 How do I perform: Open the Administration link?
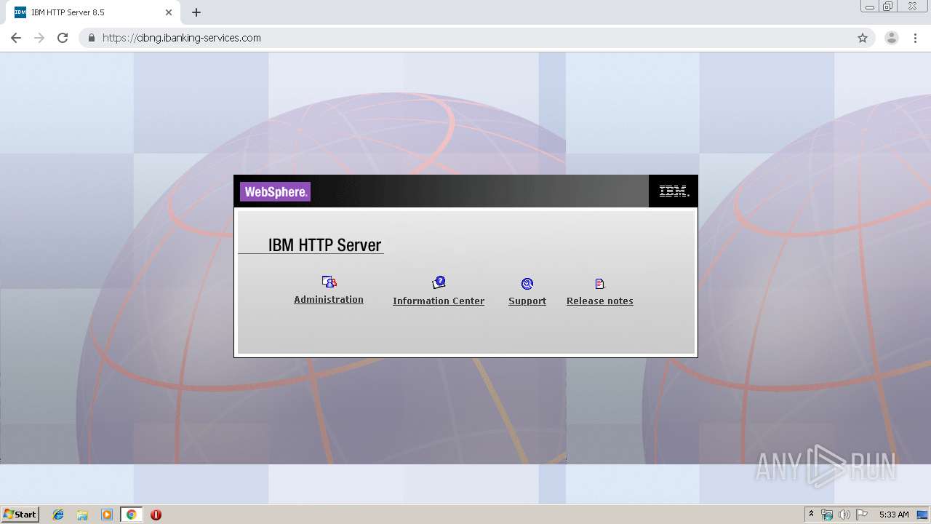tap(329, 299)
